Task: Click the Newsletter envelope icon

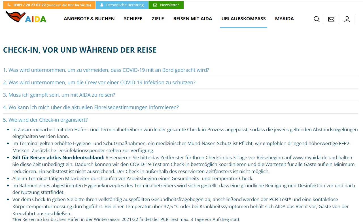Action: tap(155, 5)
